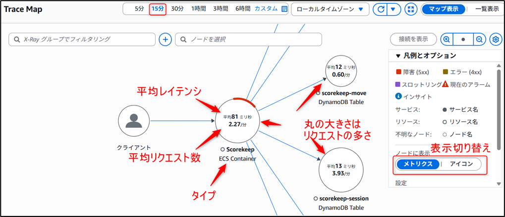Collapse the 凡例とオプション section

398,56
